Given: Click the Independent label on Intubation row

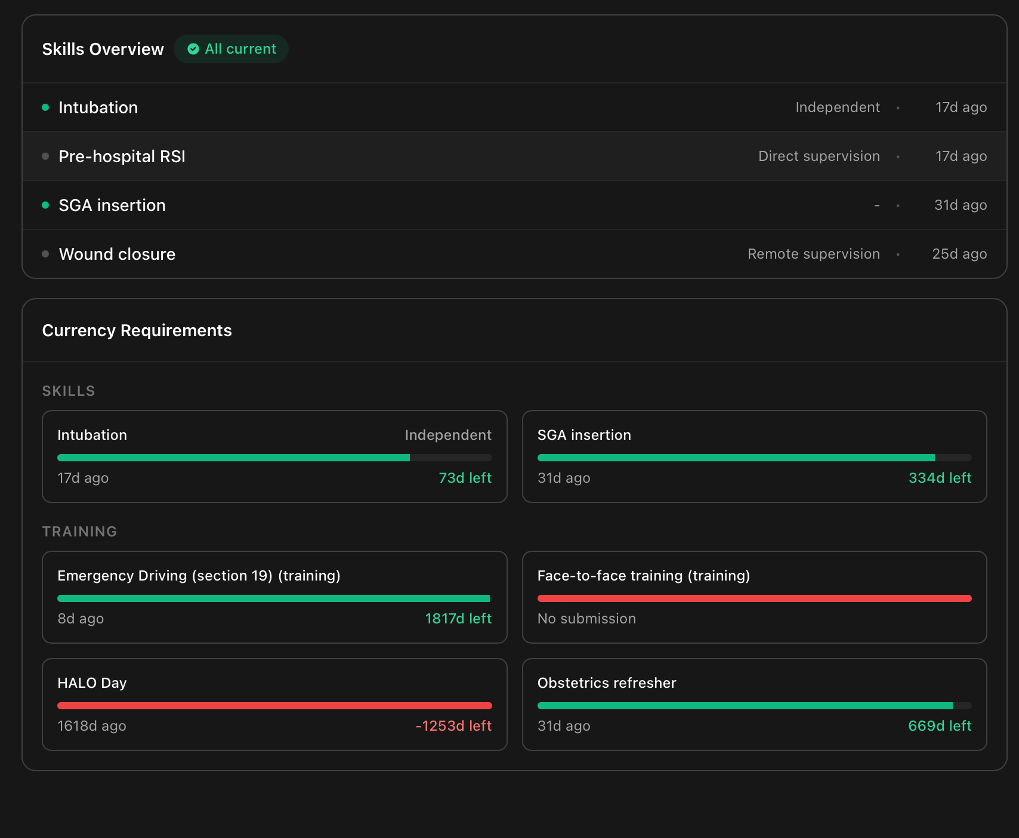Looking at the screenshot, I should coord(838,107).
